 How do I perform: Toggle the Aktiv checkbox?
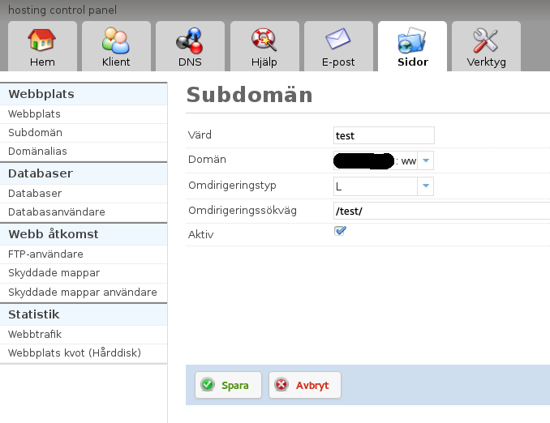[341, 231]
